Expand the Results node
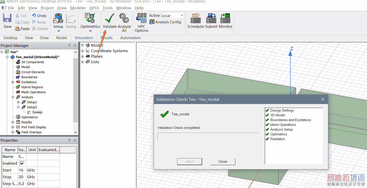 pyautogui.click(x=13, y=122)
